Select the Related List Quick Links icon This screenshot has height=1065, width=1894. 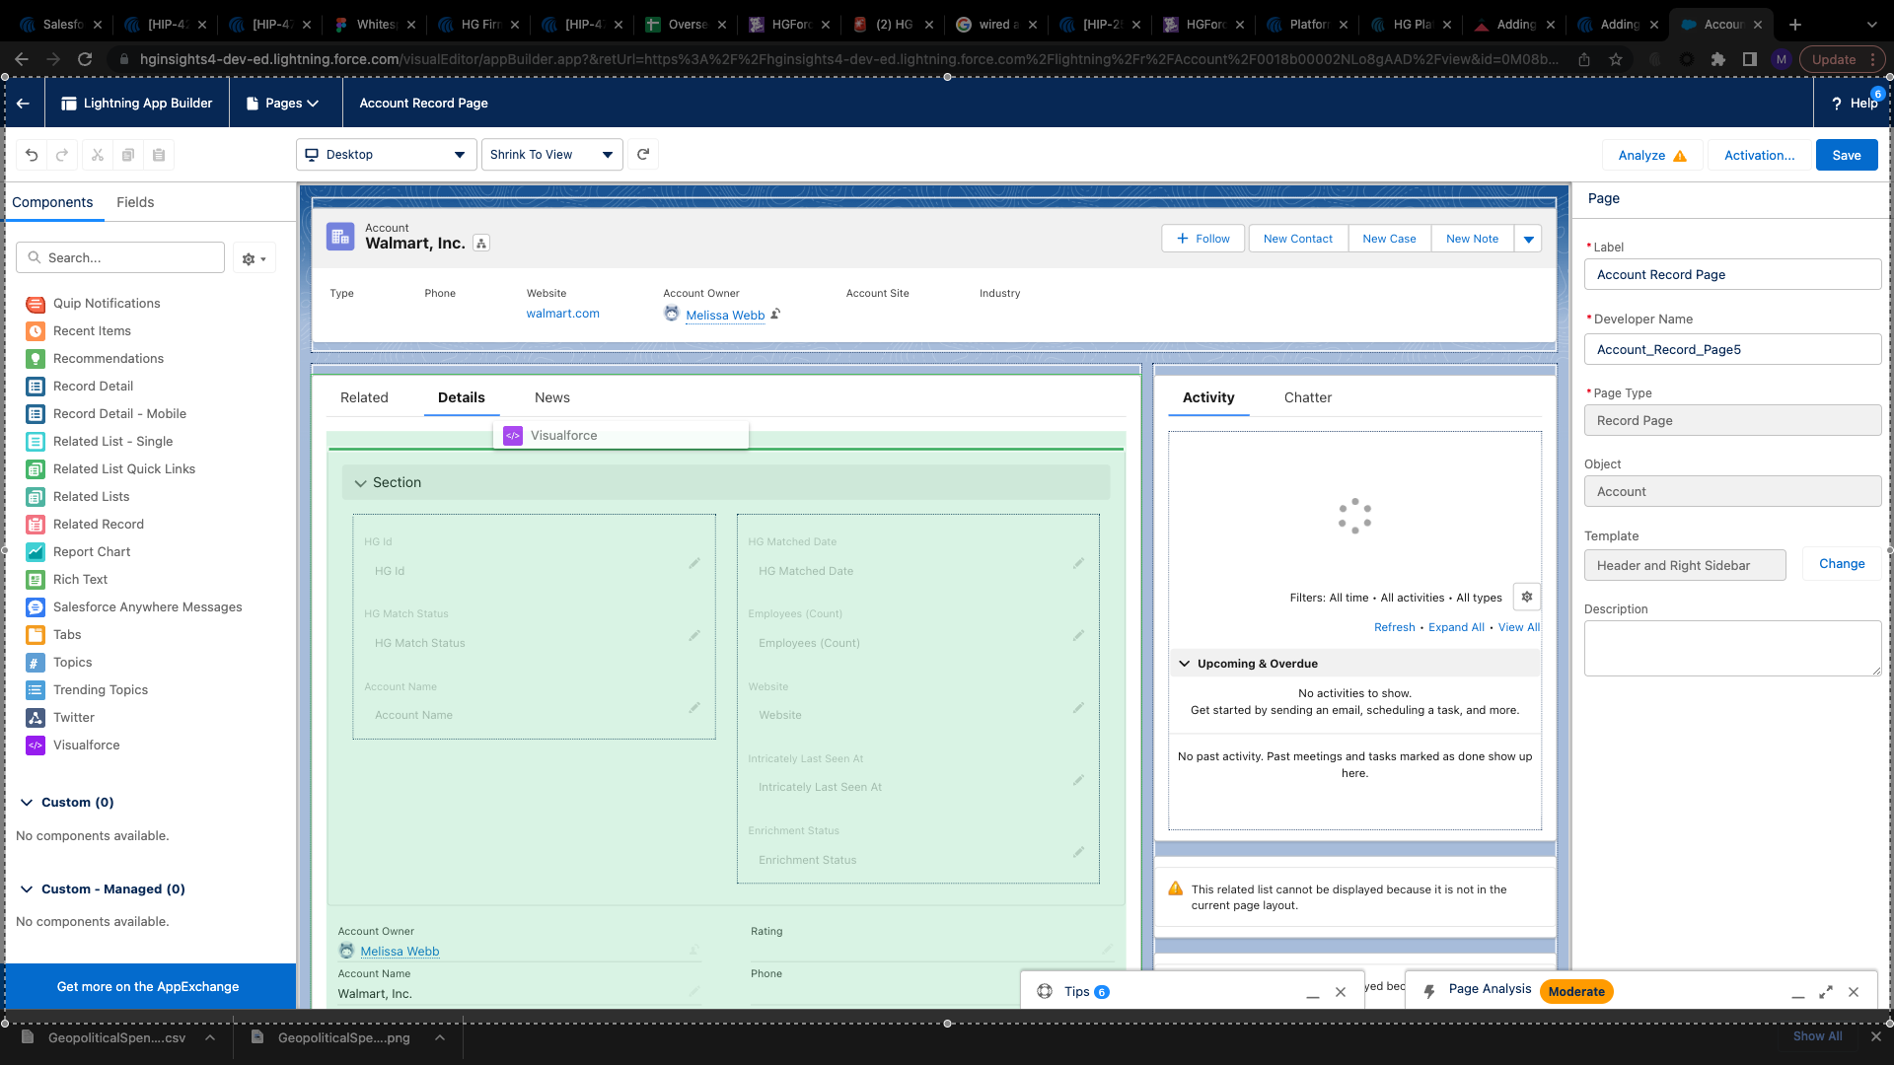click(36, 468)
